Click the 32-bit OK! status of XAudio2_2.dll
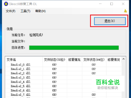Screen dimensions: 131x98 (x=54, y=73)
